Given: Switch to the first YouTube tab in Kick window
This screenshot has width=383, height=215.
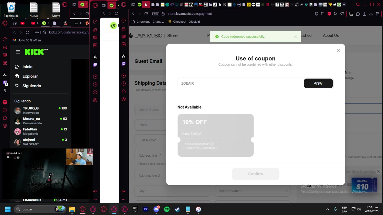Looking at the screenshot, I should pyautogui.click(x=22, y=23).
